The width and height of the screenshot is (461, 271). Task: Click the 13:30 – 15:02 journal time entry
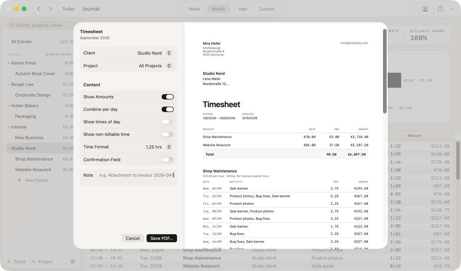[106, 258]
